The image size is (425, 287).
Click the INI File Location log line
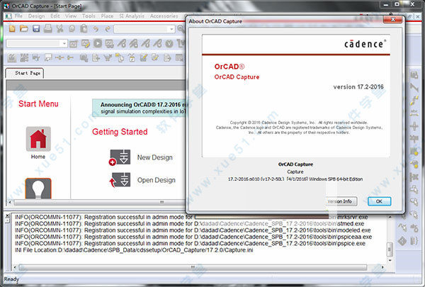(134, 250)
